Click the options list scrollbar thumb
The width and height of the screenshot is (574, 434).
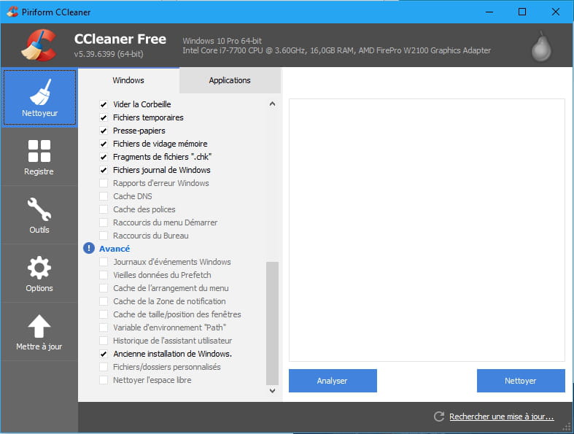[x=272, y=323]
